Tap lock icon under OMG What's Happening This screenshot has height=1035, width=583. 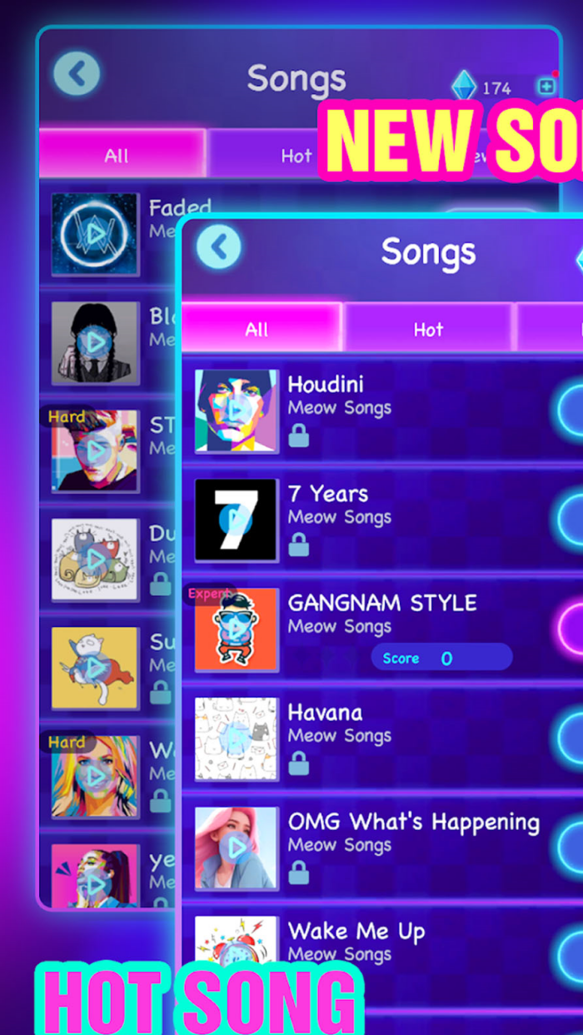[298, 872]
